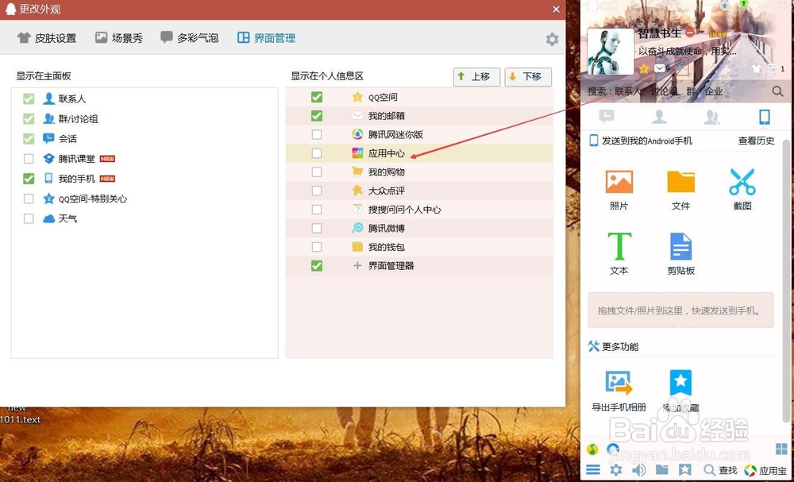Image resolution: width=794 pixels, height=482 pixels.
Task: Click the QQ panel vertical scrollbar
Action: (786, 281)
